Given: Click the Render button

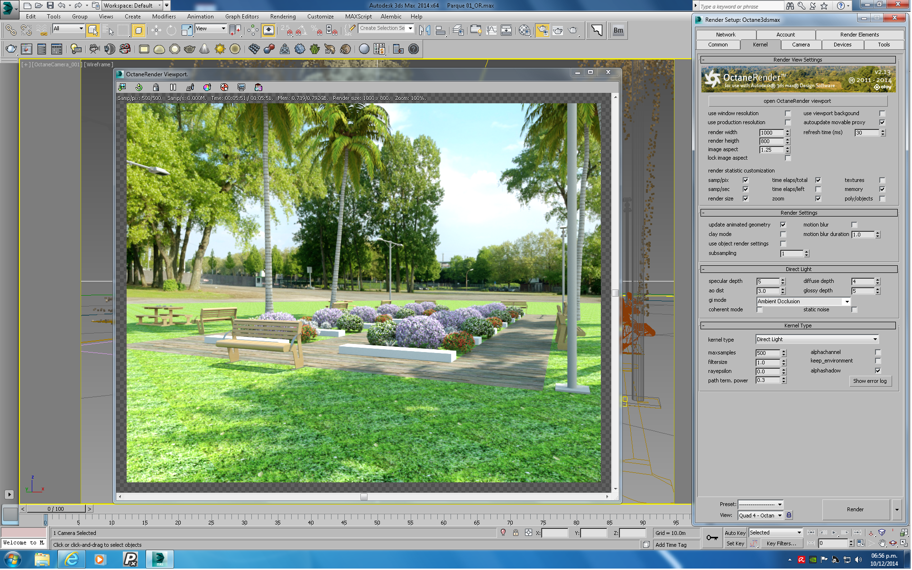Looking at the screenshot, I should [x=856, y=510].
